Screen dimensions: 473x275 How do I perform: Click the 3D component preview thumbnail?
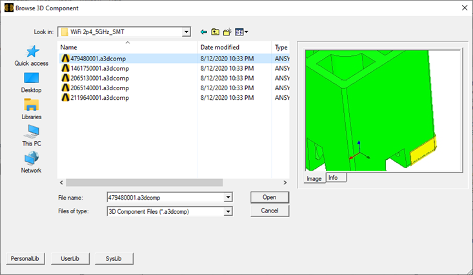384,111
